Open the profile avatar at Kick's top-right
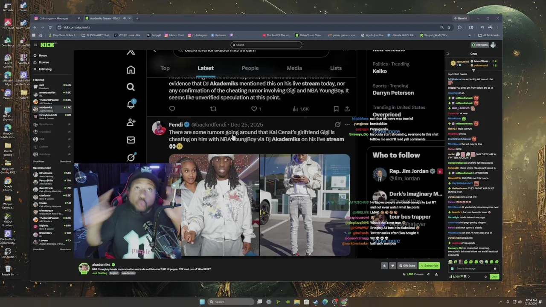Image resolution: width=546 pixels, height=307 pixels. click(493, 45)
